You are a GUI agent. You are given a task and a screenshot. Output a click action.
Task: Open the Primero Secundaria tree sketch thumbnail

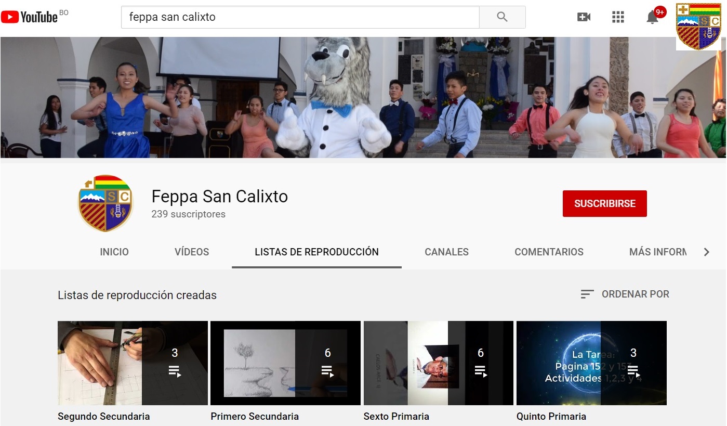click(285, 363)
